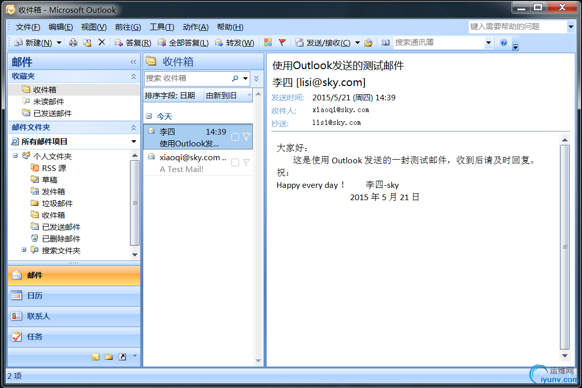The image size is (582, 388).
Task: Open the 新建 dropdown arrow
Action: [x=59, y=42]
